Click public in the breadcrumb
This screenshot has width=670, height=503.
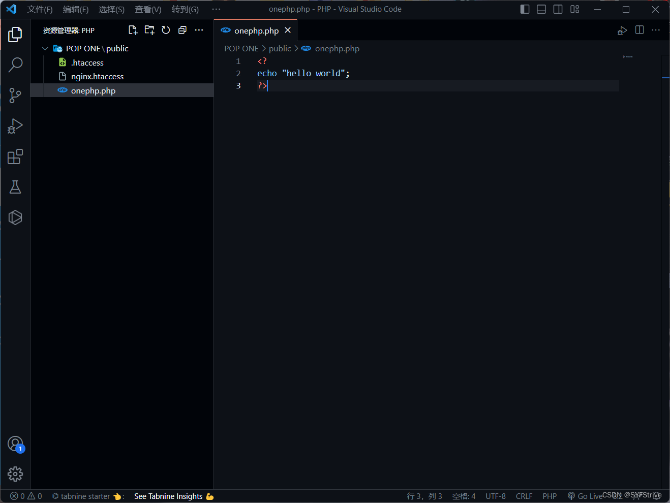280,49
